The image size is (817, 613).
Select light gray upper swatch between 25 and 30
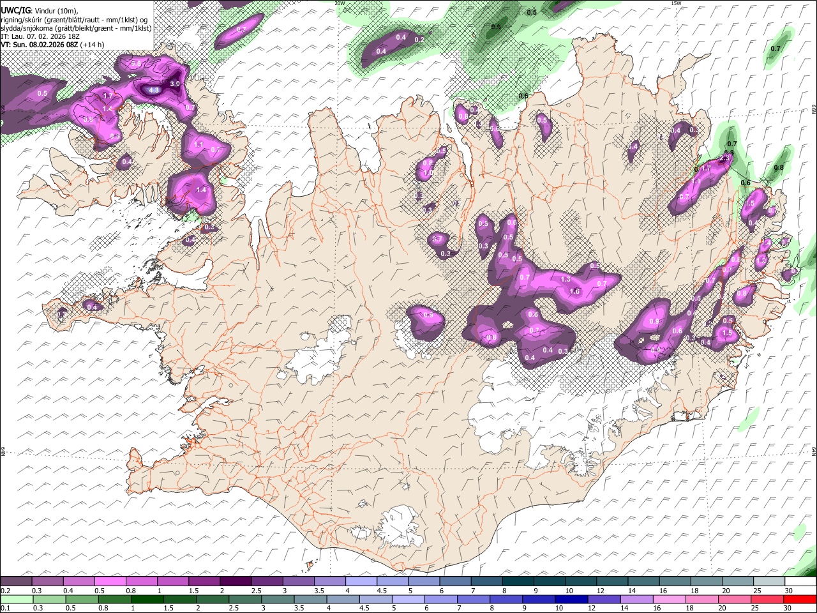tap(769, 582)
